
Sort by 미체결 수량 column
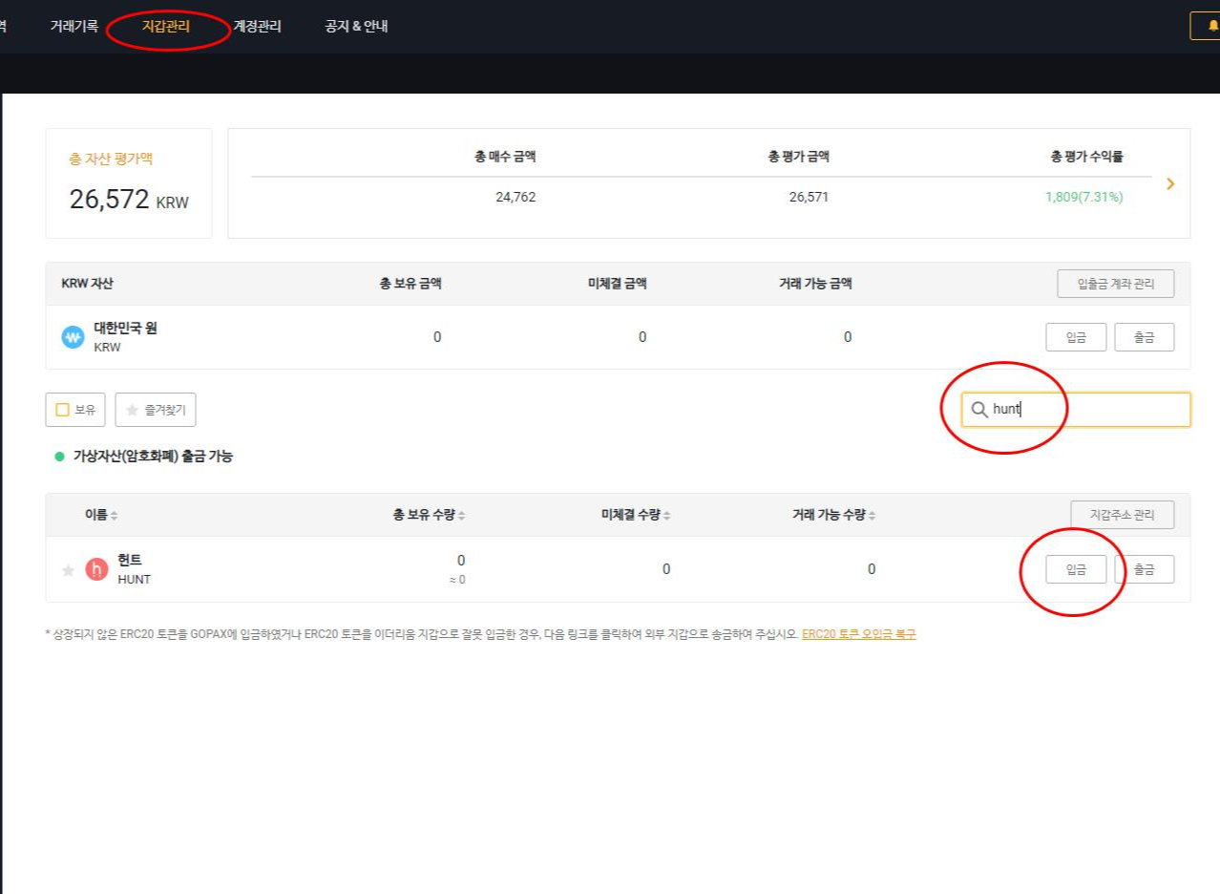(636, 515)
